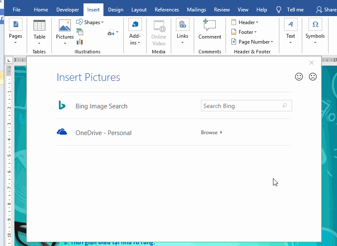The image size is (337, 246).
Task: Click the Tell me lightbulb icon
Action: pyautogui.click(x=279, y=10)
